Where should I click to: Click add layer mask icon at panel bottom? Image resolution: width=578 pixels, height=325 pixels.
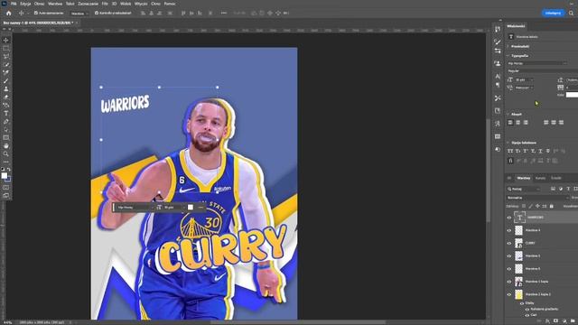coord(556,321)
